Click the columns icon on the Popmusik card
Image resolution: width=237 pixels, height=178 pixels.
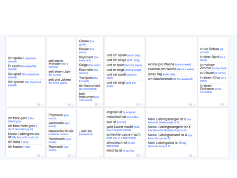(69, 156)
